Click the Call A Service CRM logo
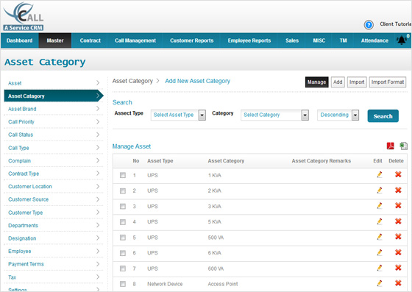This screenshot has width=412, height=292. click(x=24, y=16)
